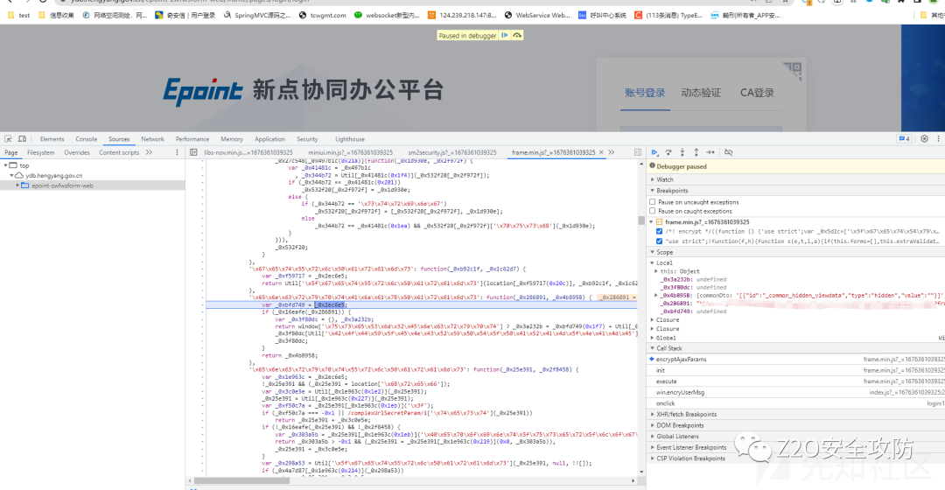Open the Performance panel tab
The image size is (945, 490).
click(192, 138)
